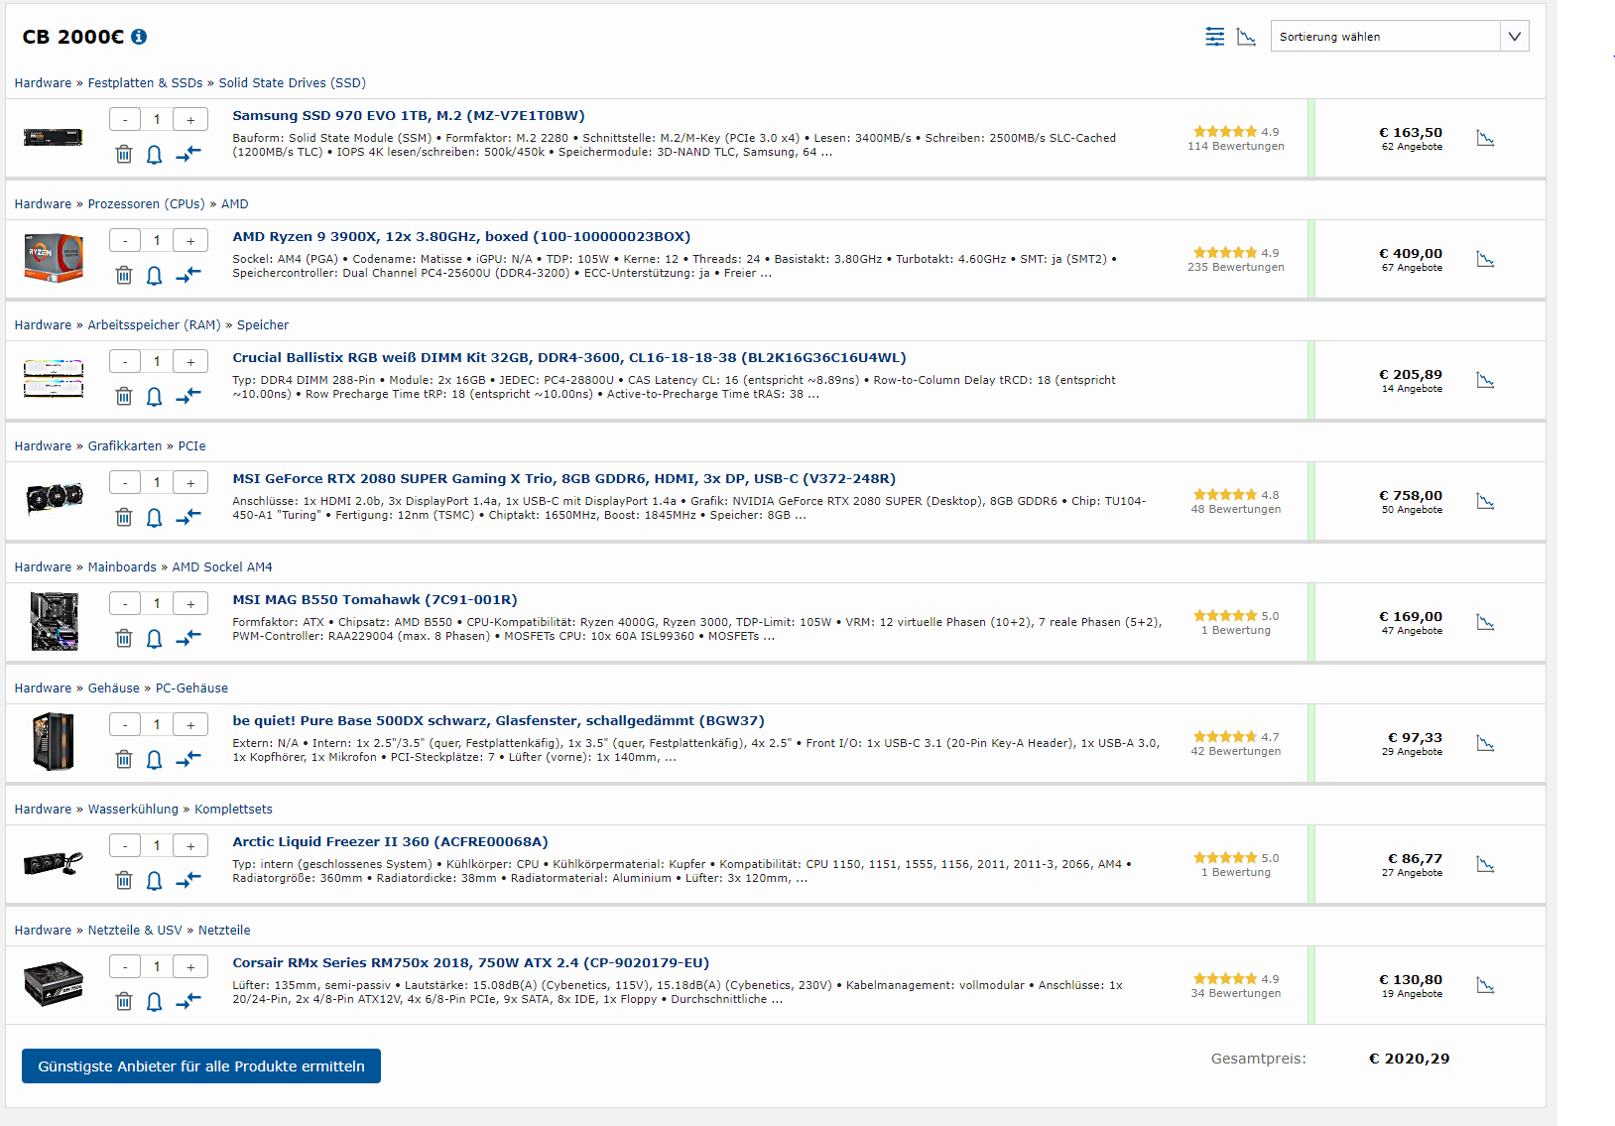1615x1126 pixels.
Task: Open price chart for Arctic Liquid Freezer II
Action: (x=1485, y=864)
